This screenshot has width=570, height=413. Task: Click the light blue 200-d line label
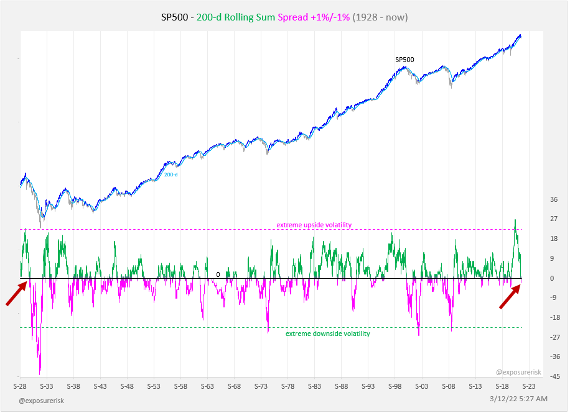click(x=171, y=175)
